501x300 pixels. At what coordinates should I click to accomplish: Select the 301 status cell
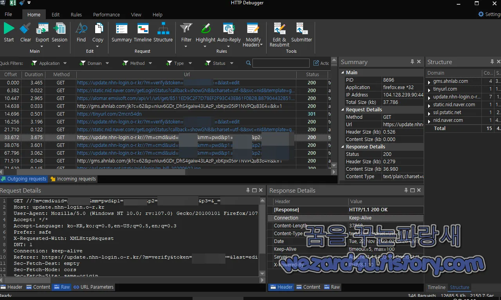point(312,114)
